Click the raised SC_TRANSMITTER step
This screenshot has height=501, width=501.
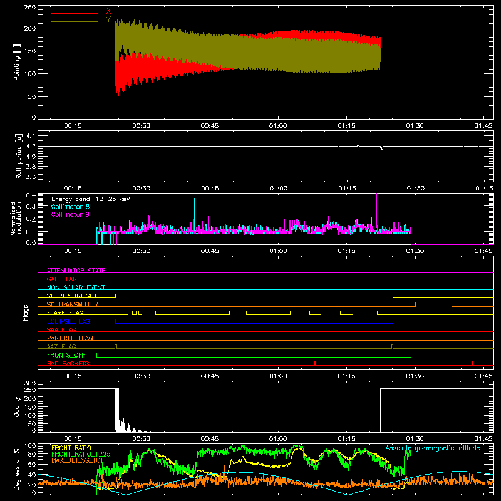[x=433, y=302]
